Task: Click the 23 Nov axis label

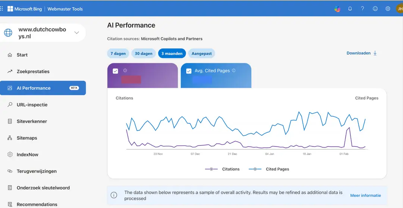Action: (x=158, y=154)
